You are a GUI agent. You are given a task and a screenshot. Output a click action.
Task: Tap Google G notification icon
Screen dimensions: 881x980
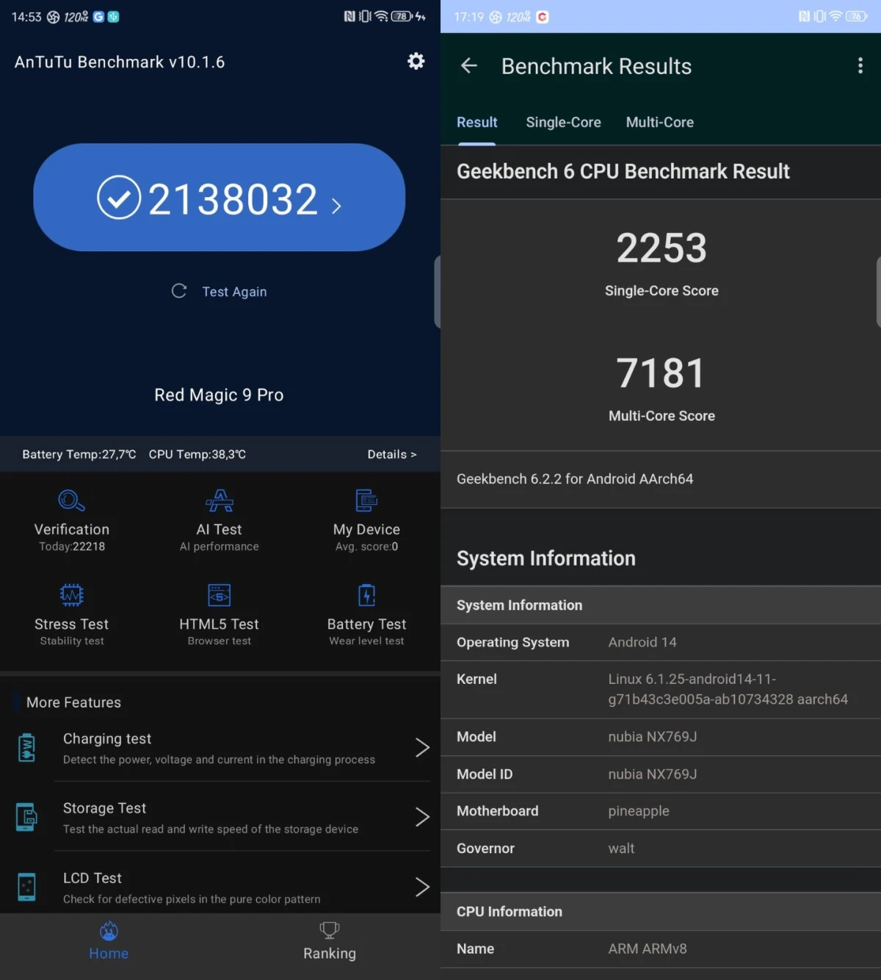point(98,16)
